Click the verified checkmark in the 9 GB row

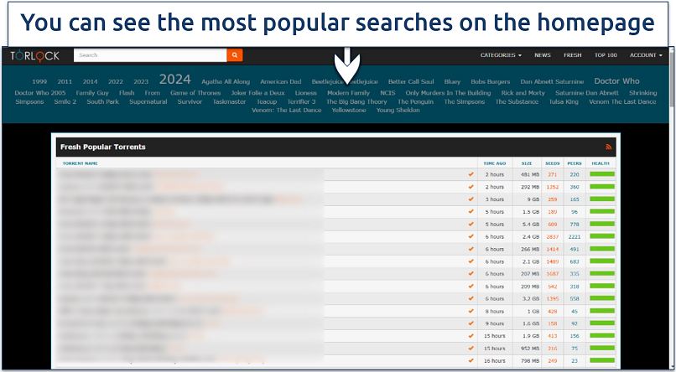[x=471, y=199]
